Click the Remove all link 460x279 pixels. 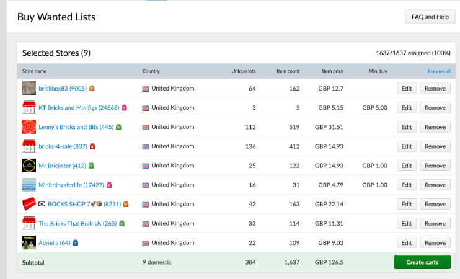439,71
